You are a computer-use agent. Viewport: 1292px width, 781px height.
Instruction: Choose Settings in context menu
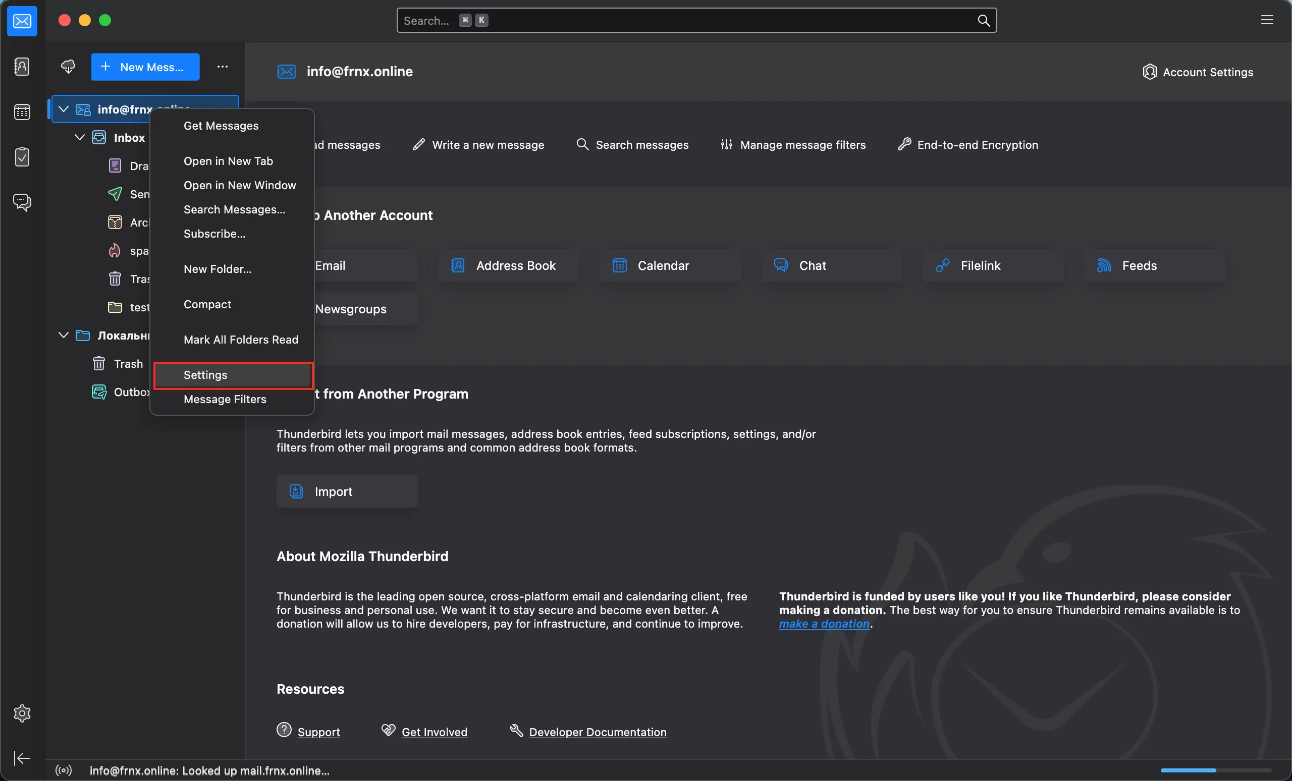(x=232, y=375)
